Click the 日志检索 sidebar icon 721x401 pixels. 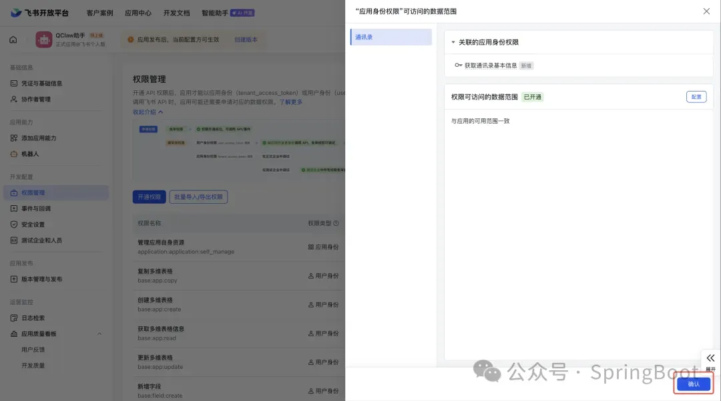15,318
